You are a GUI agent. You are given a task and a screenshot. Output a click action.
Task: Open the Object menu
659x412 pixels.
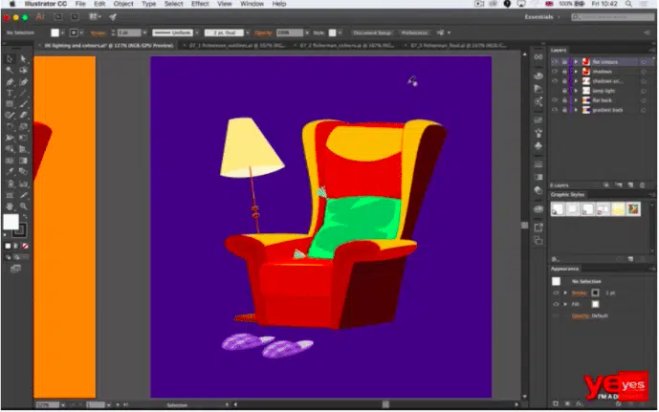tap(123, 4)
